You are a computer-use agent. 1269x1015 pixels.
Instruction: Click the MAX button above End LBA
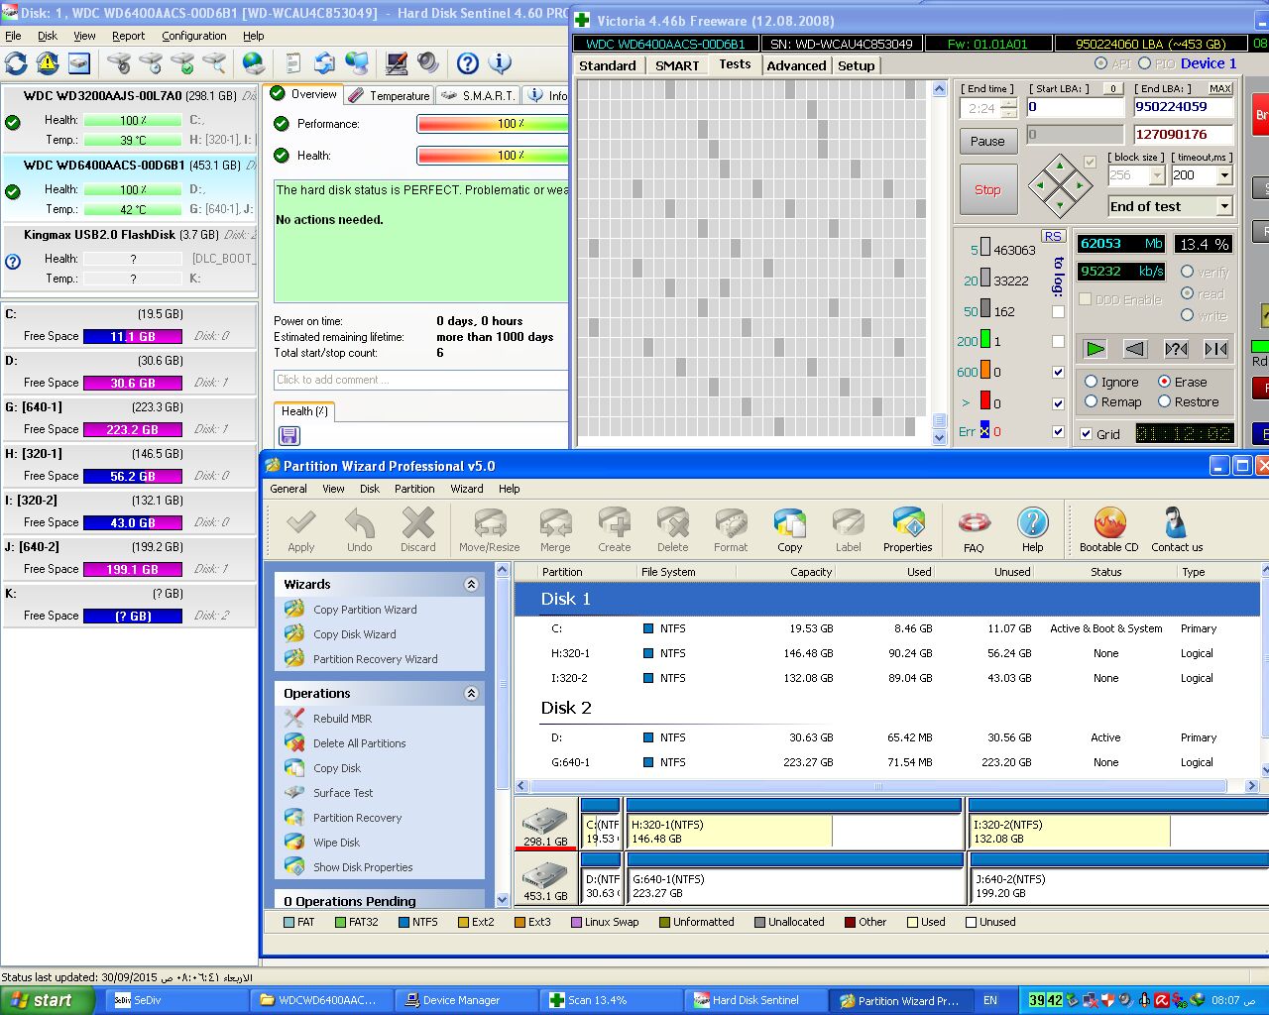(x=1219, y=88)
